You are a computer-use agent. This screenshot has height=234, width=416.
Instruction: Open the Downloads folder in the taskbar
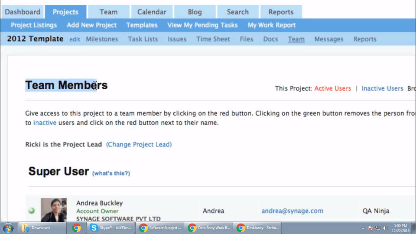tap(42, 228)
